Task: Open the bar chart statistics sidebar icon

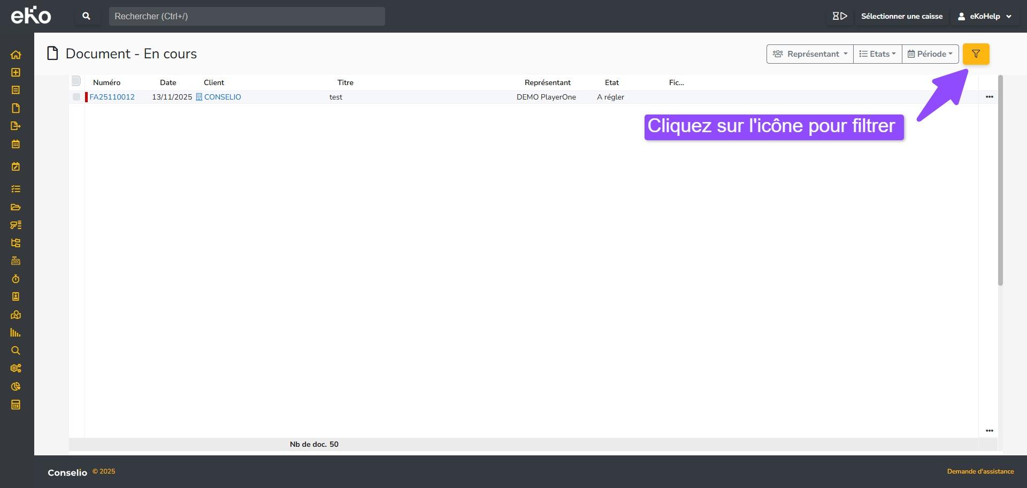Action: tap(16, 333)
